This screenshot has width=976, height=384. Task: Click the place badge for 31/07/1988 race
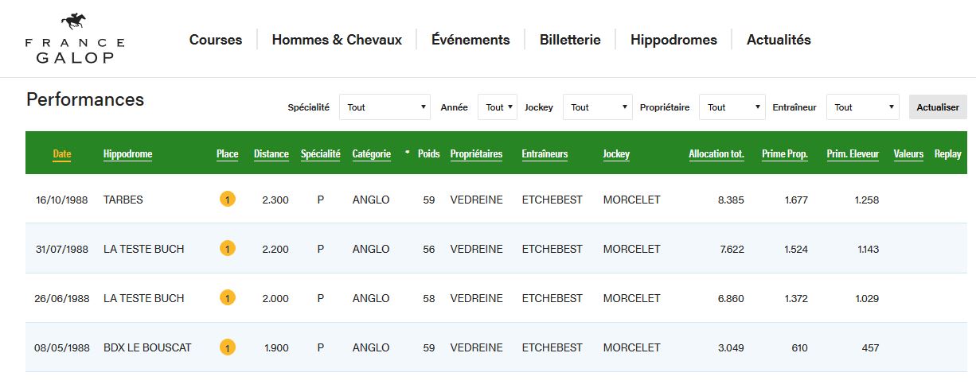[228, 249]
